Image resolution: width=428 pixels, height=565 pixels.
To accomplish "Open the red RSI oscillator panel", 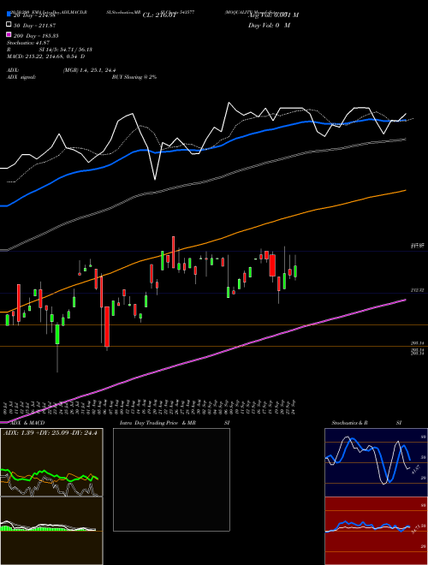I will tap(376, 531).
